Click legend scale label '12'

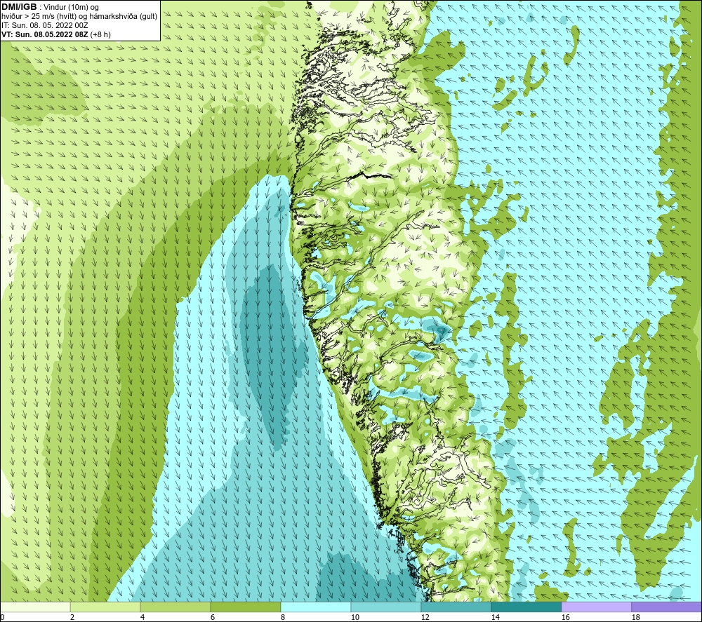425,618
